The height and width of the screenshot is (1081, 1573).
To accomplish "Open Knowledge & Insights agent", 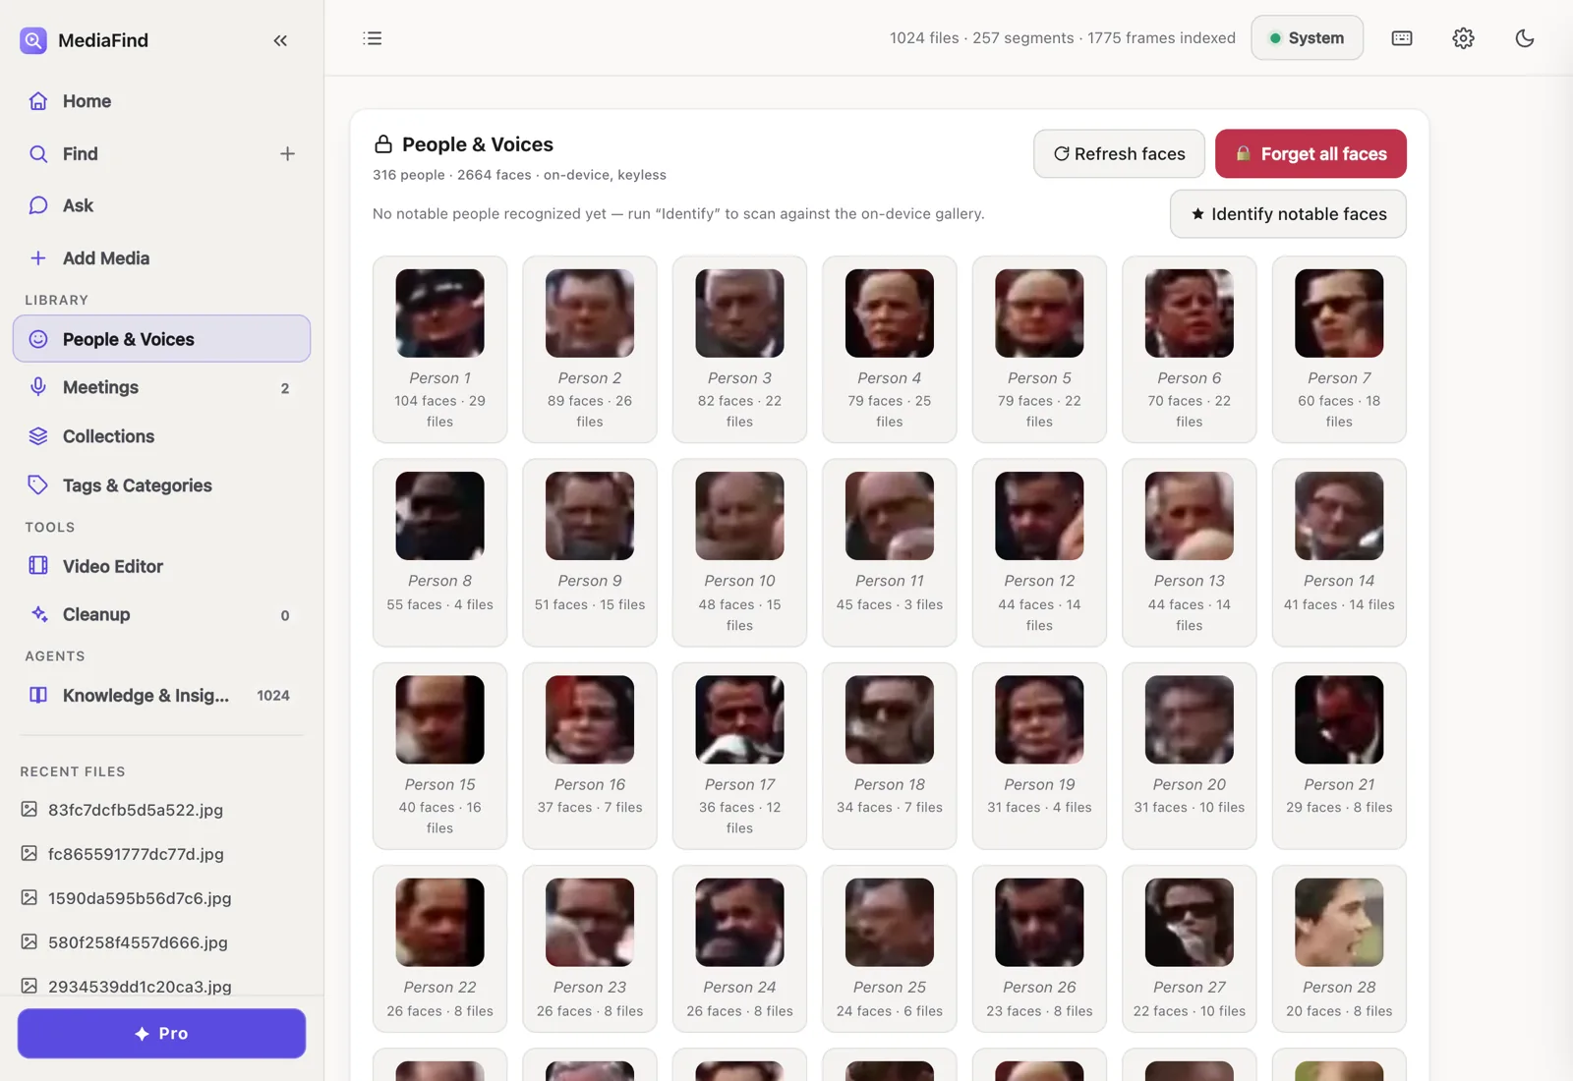I will click(x=161, y=696).
